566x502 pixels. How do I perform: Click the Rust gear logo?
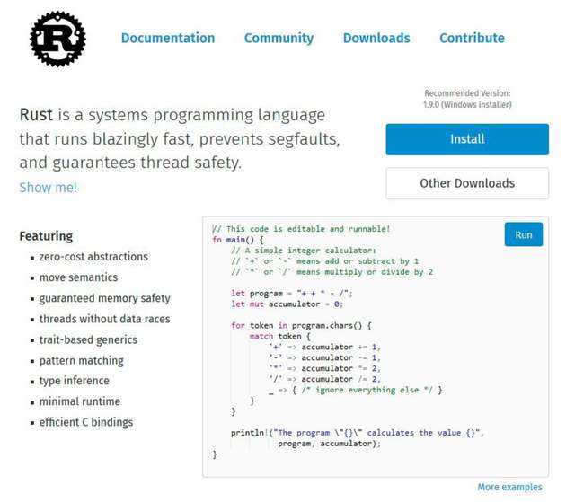[x=57, y=39]
